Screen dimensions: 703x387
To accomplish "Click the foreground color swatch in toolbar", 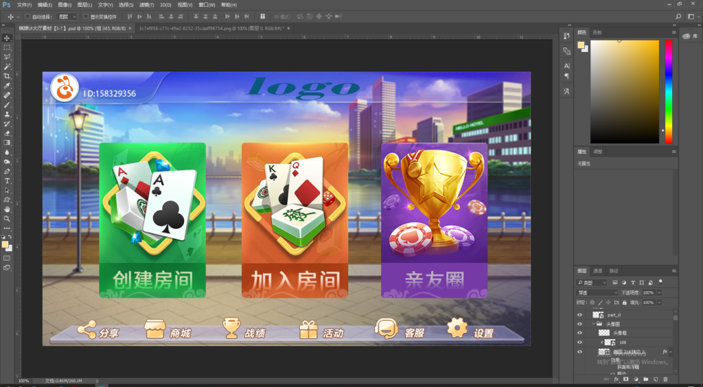I will pyautogui.click(x=5, y=244).
